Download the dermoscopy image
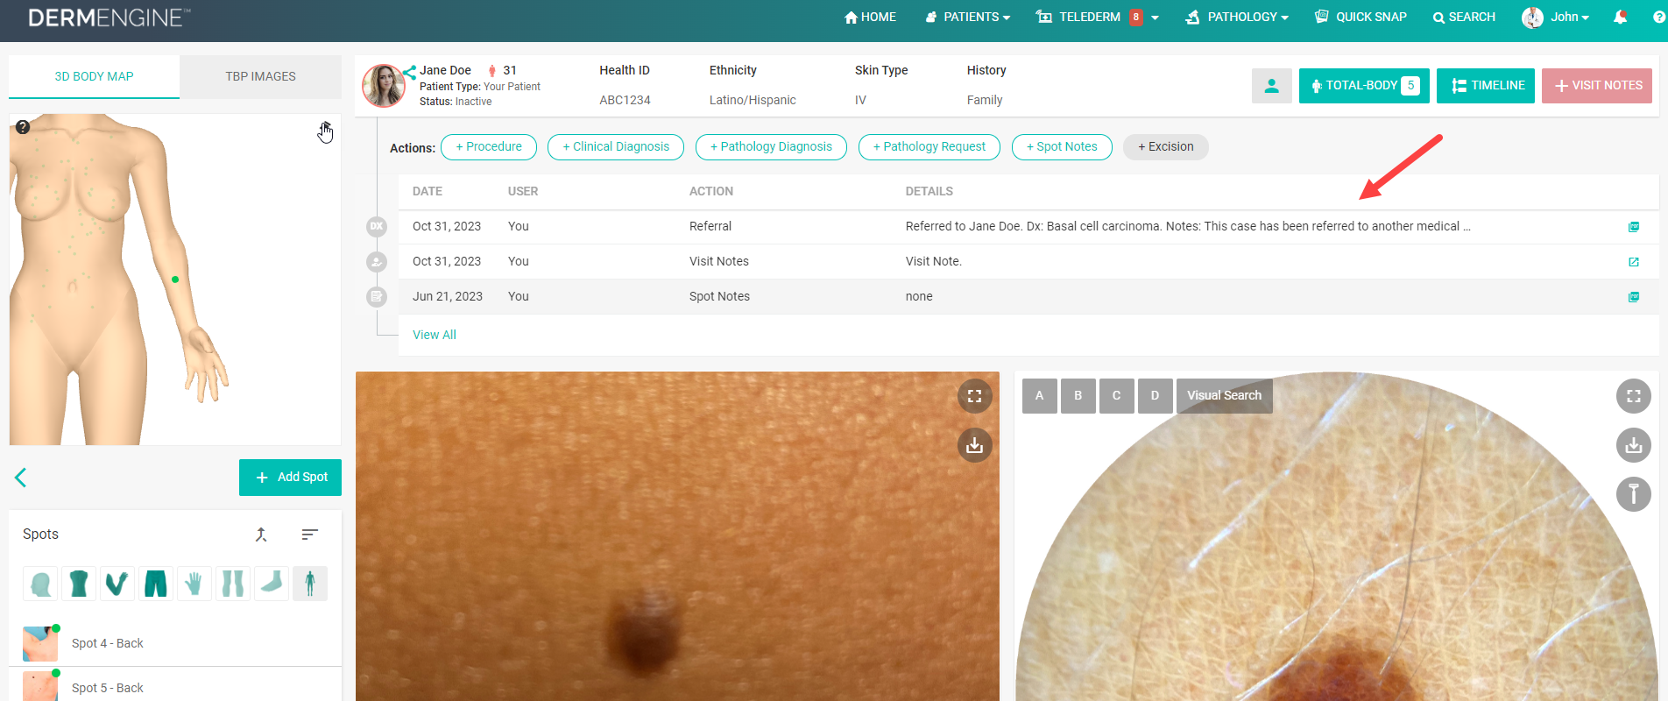 click(x=1633, y=445)
